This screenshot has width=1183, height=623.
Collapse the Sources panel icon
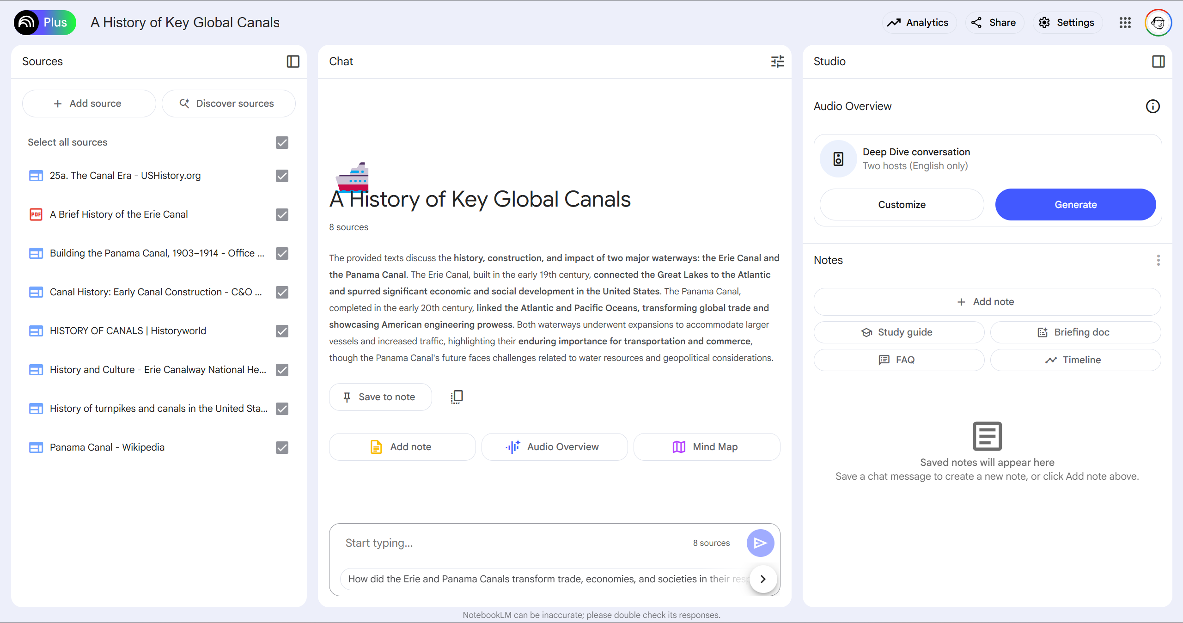[x=293, y=61]
